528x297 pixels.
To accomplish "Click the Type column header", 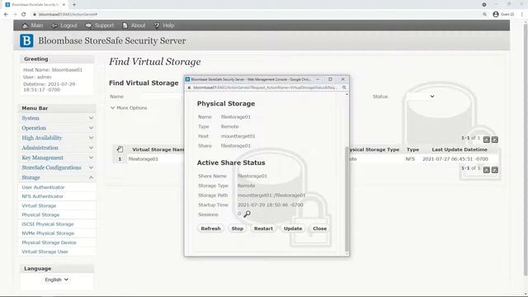I will 412,149.
